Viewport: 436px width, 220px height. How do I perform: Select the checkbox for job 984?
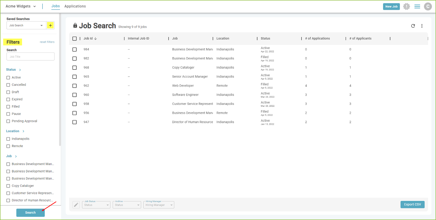pos(74,50)
